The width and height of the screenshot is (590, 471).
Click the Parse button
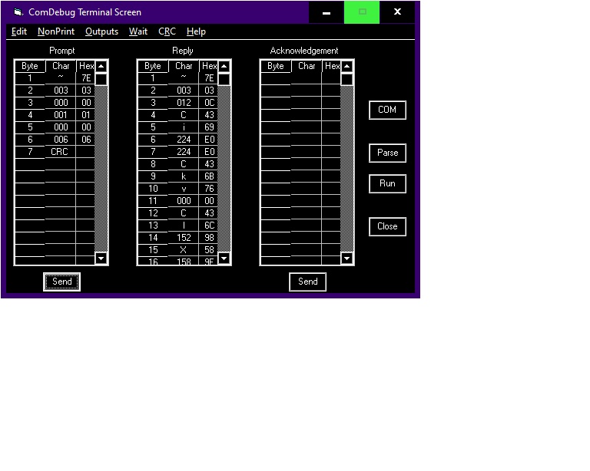pos(387,153)
